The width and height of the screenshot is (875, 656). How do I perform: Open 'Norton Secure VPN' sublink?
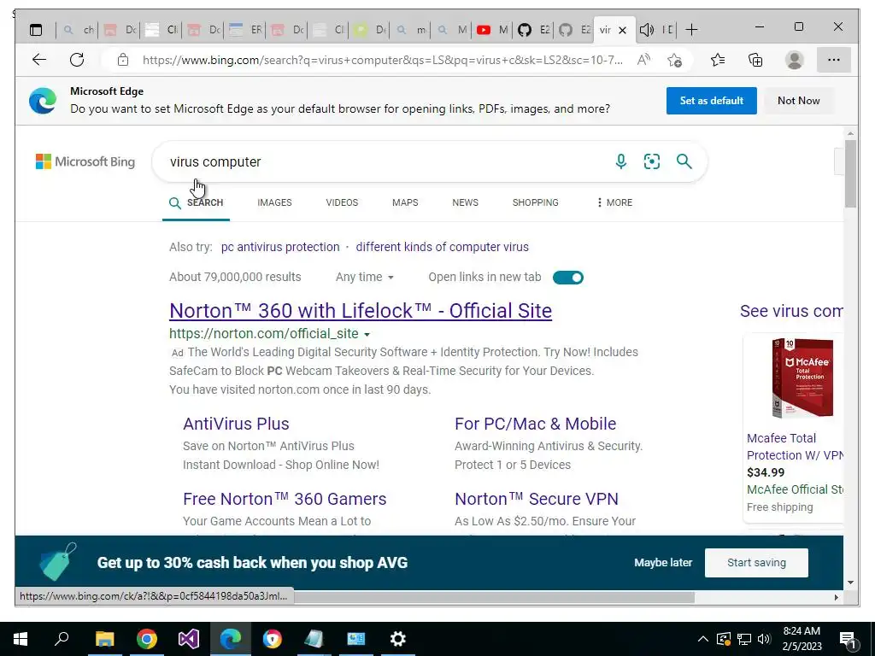537,499
